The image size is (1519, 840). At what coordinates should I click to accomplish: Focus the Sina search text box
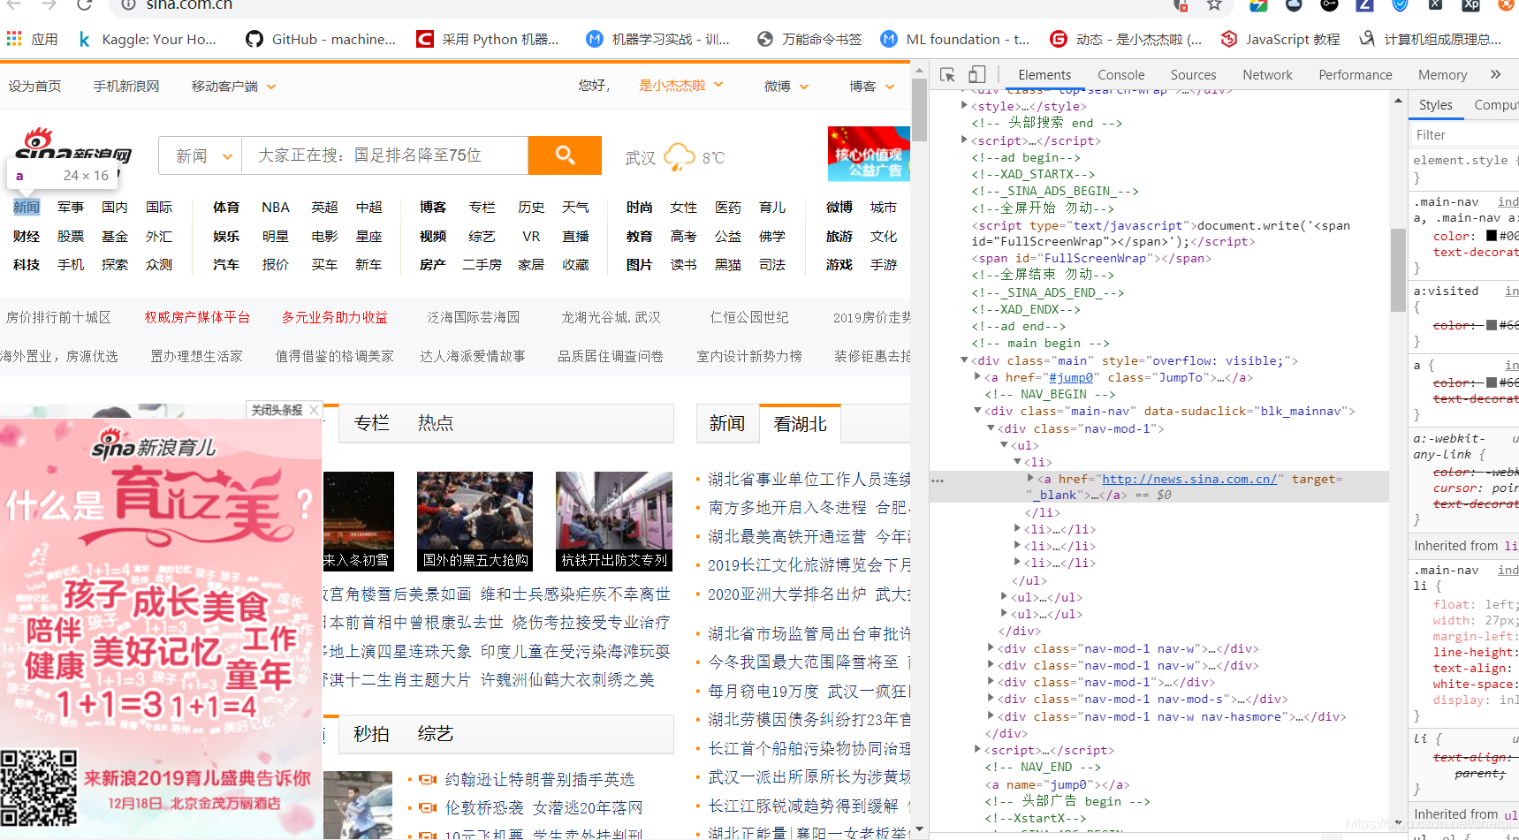tap(384, 155)
